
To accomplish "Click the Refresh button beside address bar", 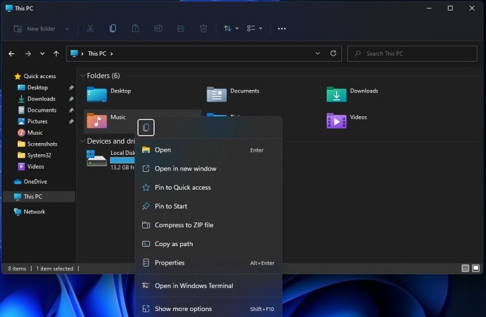I will click(x=333, y=54).
